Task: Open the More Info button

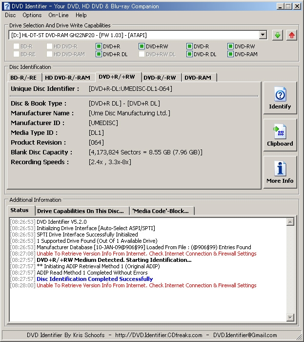Action: [x=280, y=172]
